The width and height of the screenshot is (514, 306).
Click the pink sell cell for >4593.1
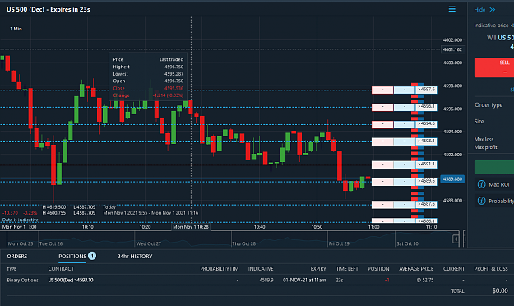[382, 141]
